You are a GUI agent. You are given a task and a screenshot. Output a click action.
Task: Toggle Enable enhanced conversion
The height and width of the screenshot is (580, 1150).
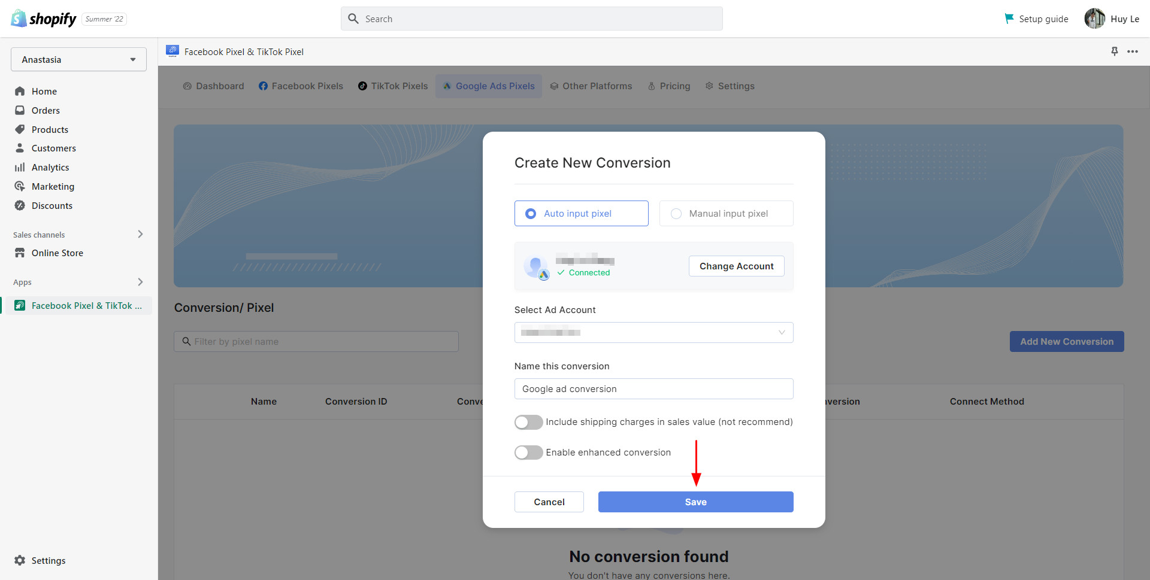pyautogui.click(x=528, y=453)
